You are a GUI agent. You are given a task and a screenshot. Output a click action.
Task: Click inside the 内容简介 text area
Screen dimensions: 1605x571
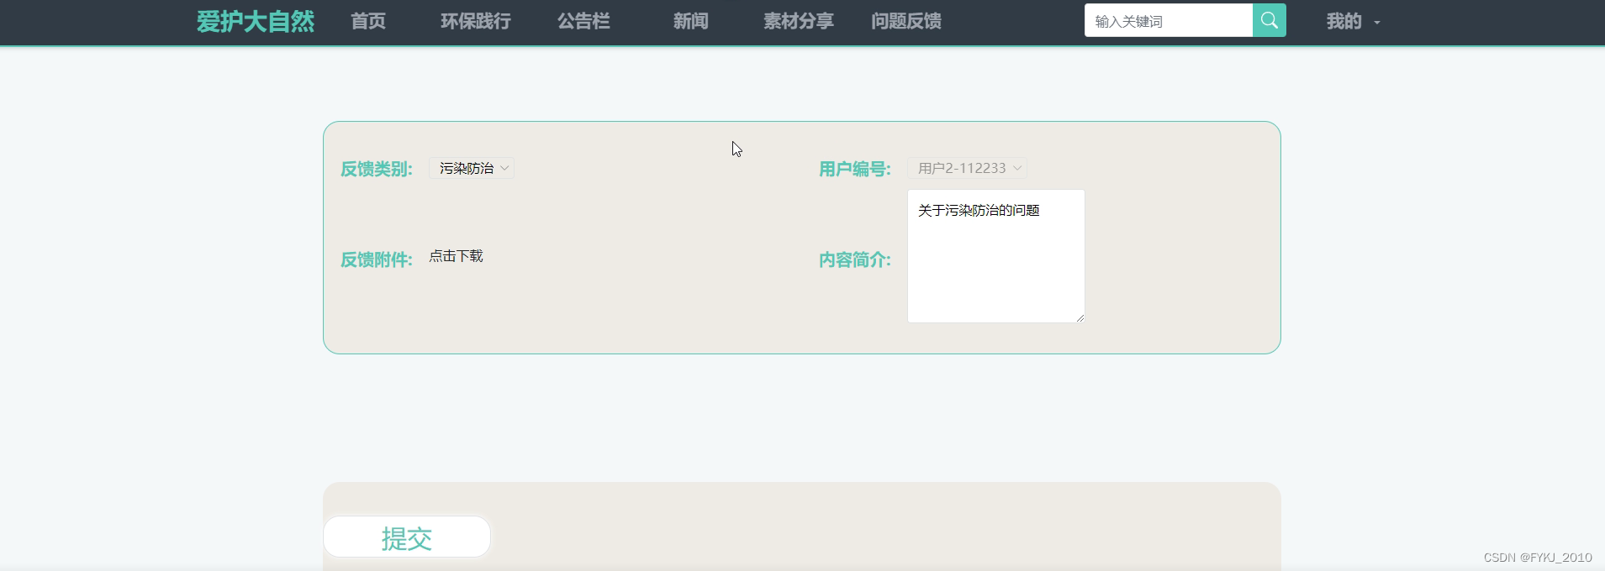coord(996,256)
